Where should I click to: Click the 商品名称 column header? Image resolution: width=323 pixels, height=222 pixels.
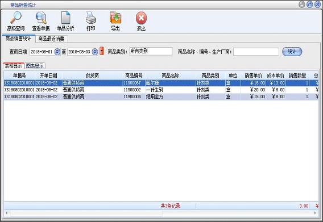[171, 76]
